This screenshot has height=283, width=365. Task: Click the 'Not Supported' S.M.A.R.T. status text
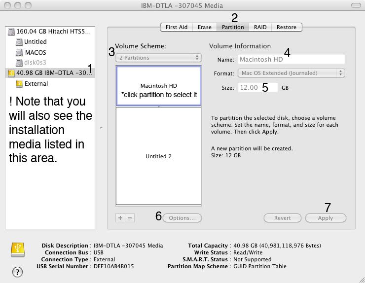tap(253, 259)
